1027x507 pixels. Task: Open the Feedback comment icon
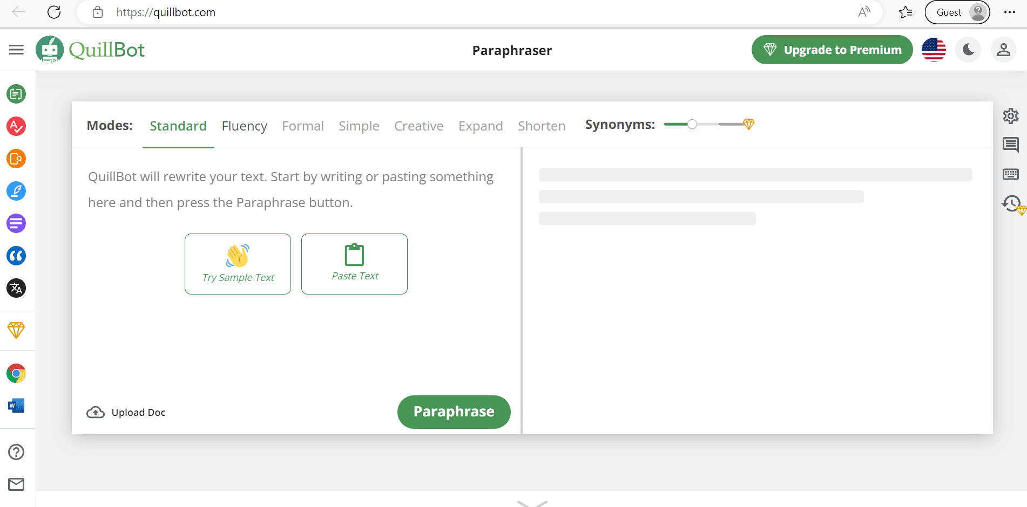1011,145
